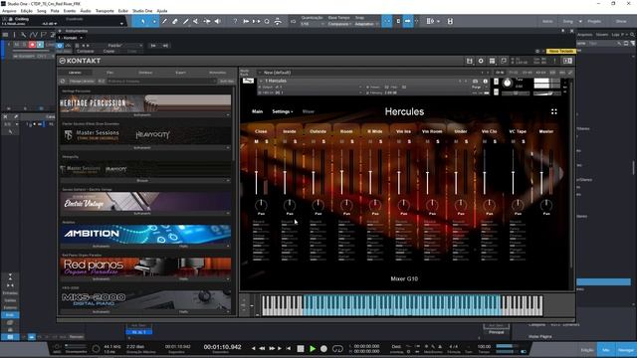The image size is (637, 358).
Task: Toggle the autoscroll button in toolbar
Action: [x=407, y=21]
